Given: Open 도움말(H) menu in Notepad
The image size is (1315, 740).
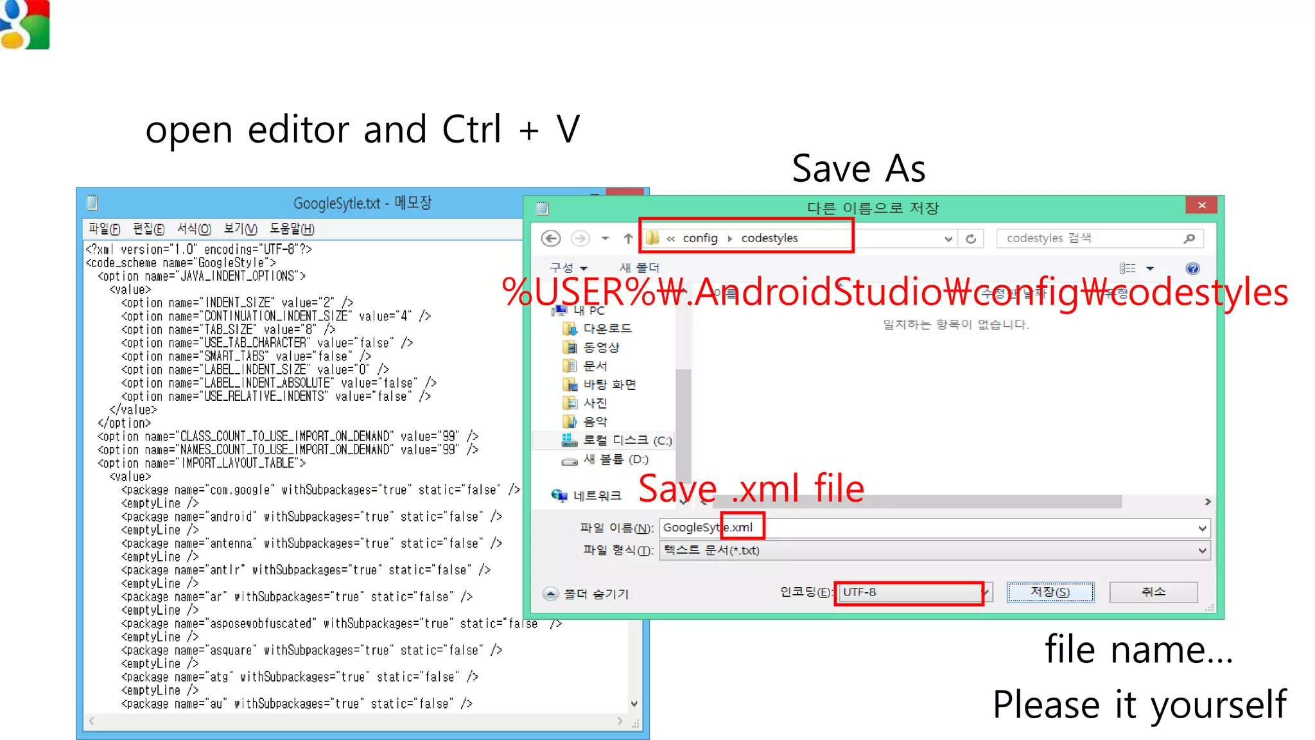Looking at the screenshot, I should 292,229.
